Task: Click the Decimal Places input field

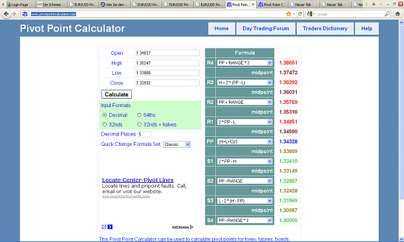Action: [x=145, y=134]
